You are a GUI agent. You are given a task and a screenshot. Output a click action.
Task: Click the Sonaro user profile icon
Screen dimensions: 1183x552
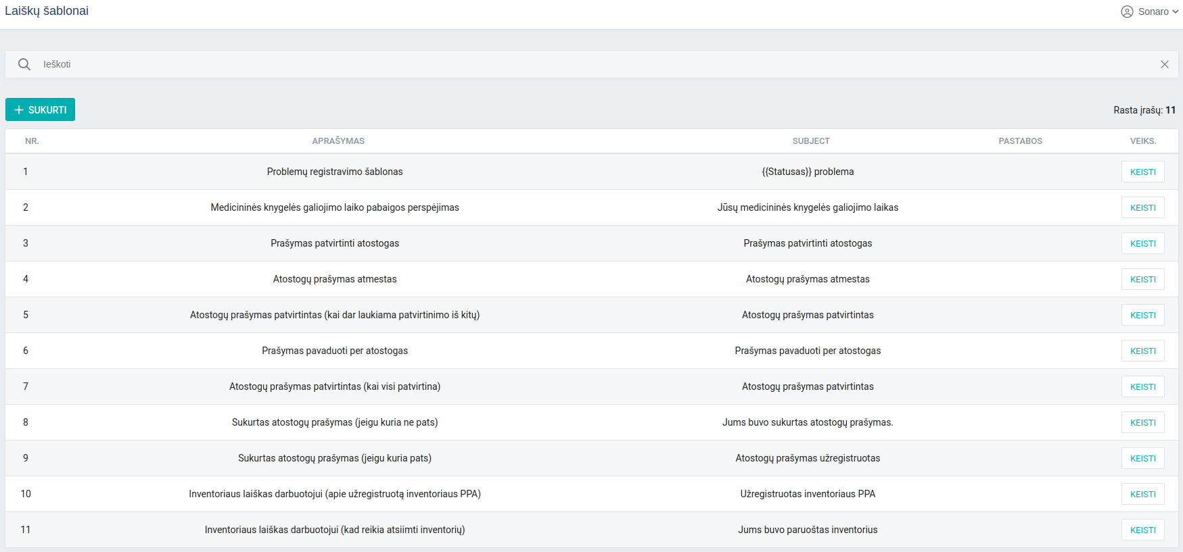(x=1127, y=11)
